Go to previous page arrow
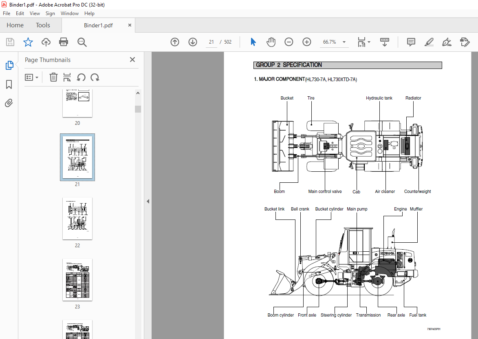This screenshot has width=478, height=339. tap(175, 42)
